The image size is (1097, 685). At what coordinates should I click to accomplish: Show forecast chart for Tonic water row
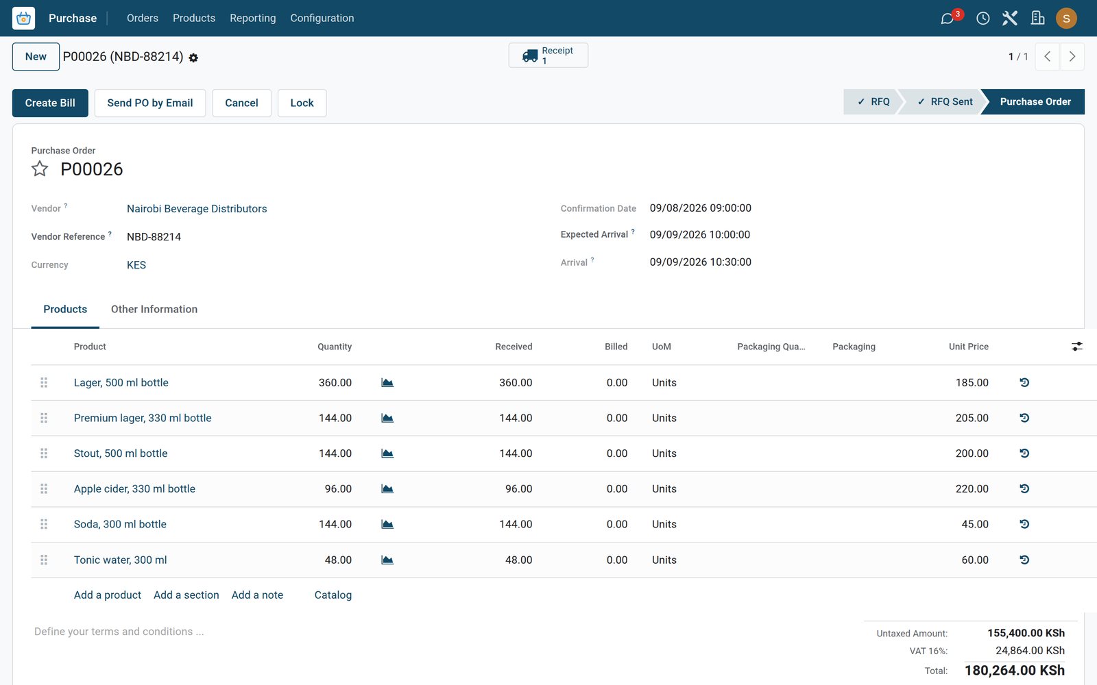click(x=387, y=560)
